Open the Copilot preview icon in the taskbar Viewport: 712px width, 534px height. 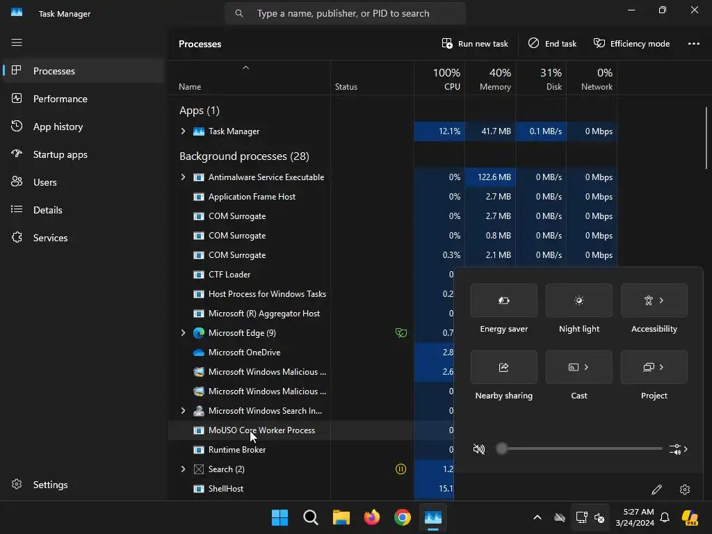point(690,517)
